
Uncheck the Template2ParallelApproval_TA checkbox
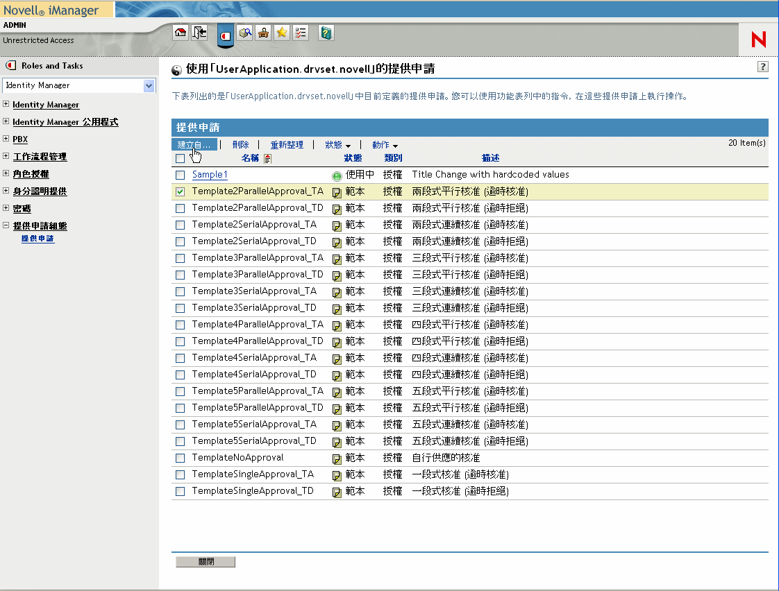pyautogui.click(x=181, y=191)
